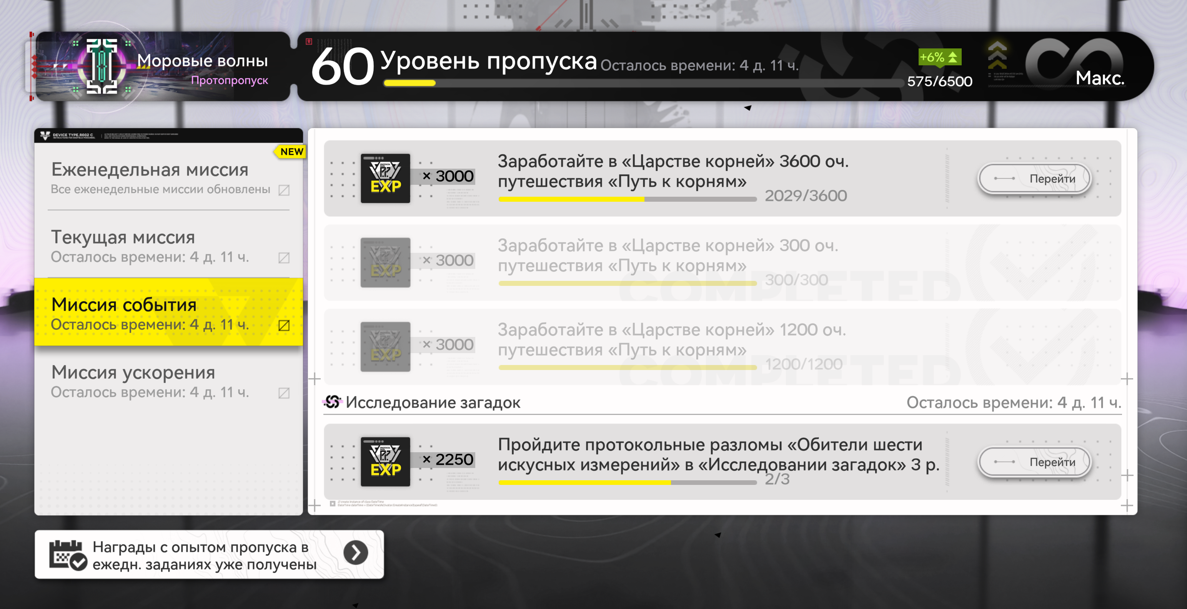This screenshot has width=1187, height=609.
Task: Click the EXP reward icon for 3600 points mission
Action: [385, 178]
